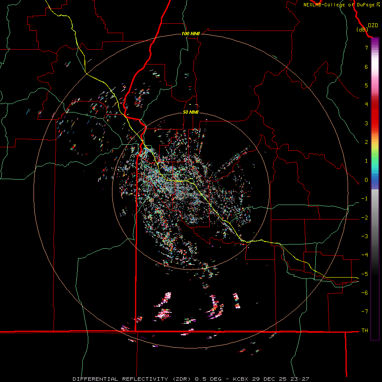Click the 23:27 timestamp
The image size is (382, 382).
(300, 379)
